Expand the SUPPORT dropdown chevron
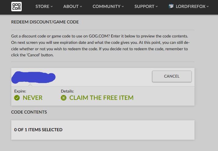This screenshot has height=151, width=218. pyautogui.click(x=157, y=6)
